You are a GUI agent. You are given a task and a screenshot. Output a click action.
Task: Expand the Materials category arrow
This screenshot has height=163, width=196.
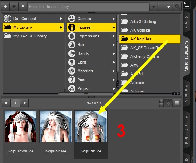coord(114,71)
